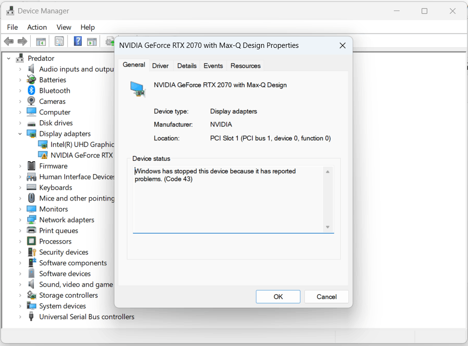This screenshot has width=468, height=346.
Task: Open the Action menu
Action: pos(37,27)
